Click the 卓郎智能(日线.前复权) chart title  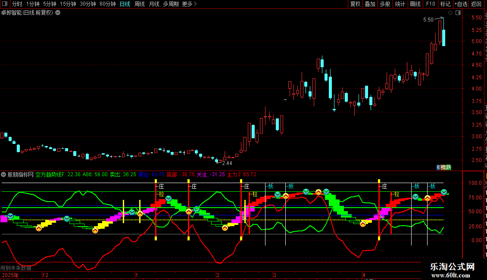tap(27, 13)
